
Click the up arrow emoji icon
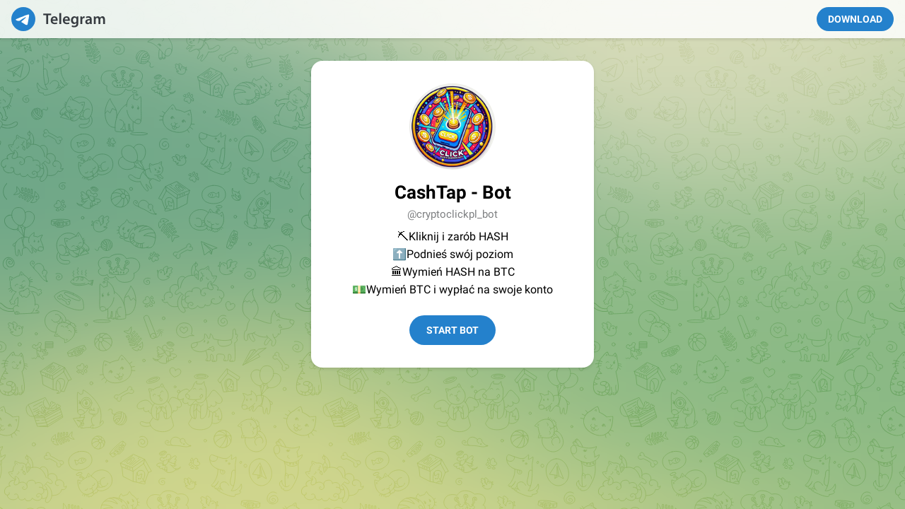pos(399,254)
